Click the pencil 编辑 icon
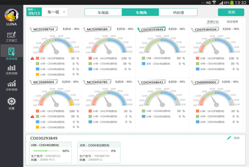Screen dimensions: 249x167 coord(229,138)
